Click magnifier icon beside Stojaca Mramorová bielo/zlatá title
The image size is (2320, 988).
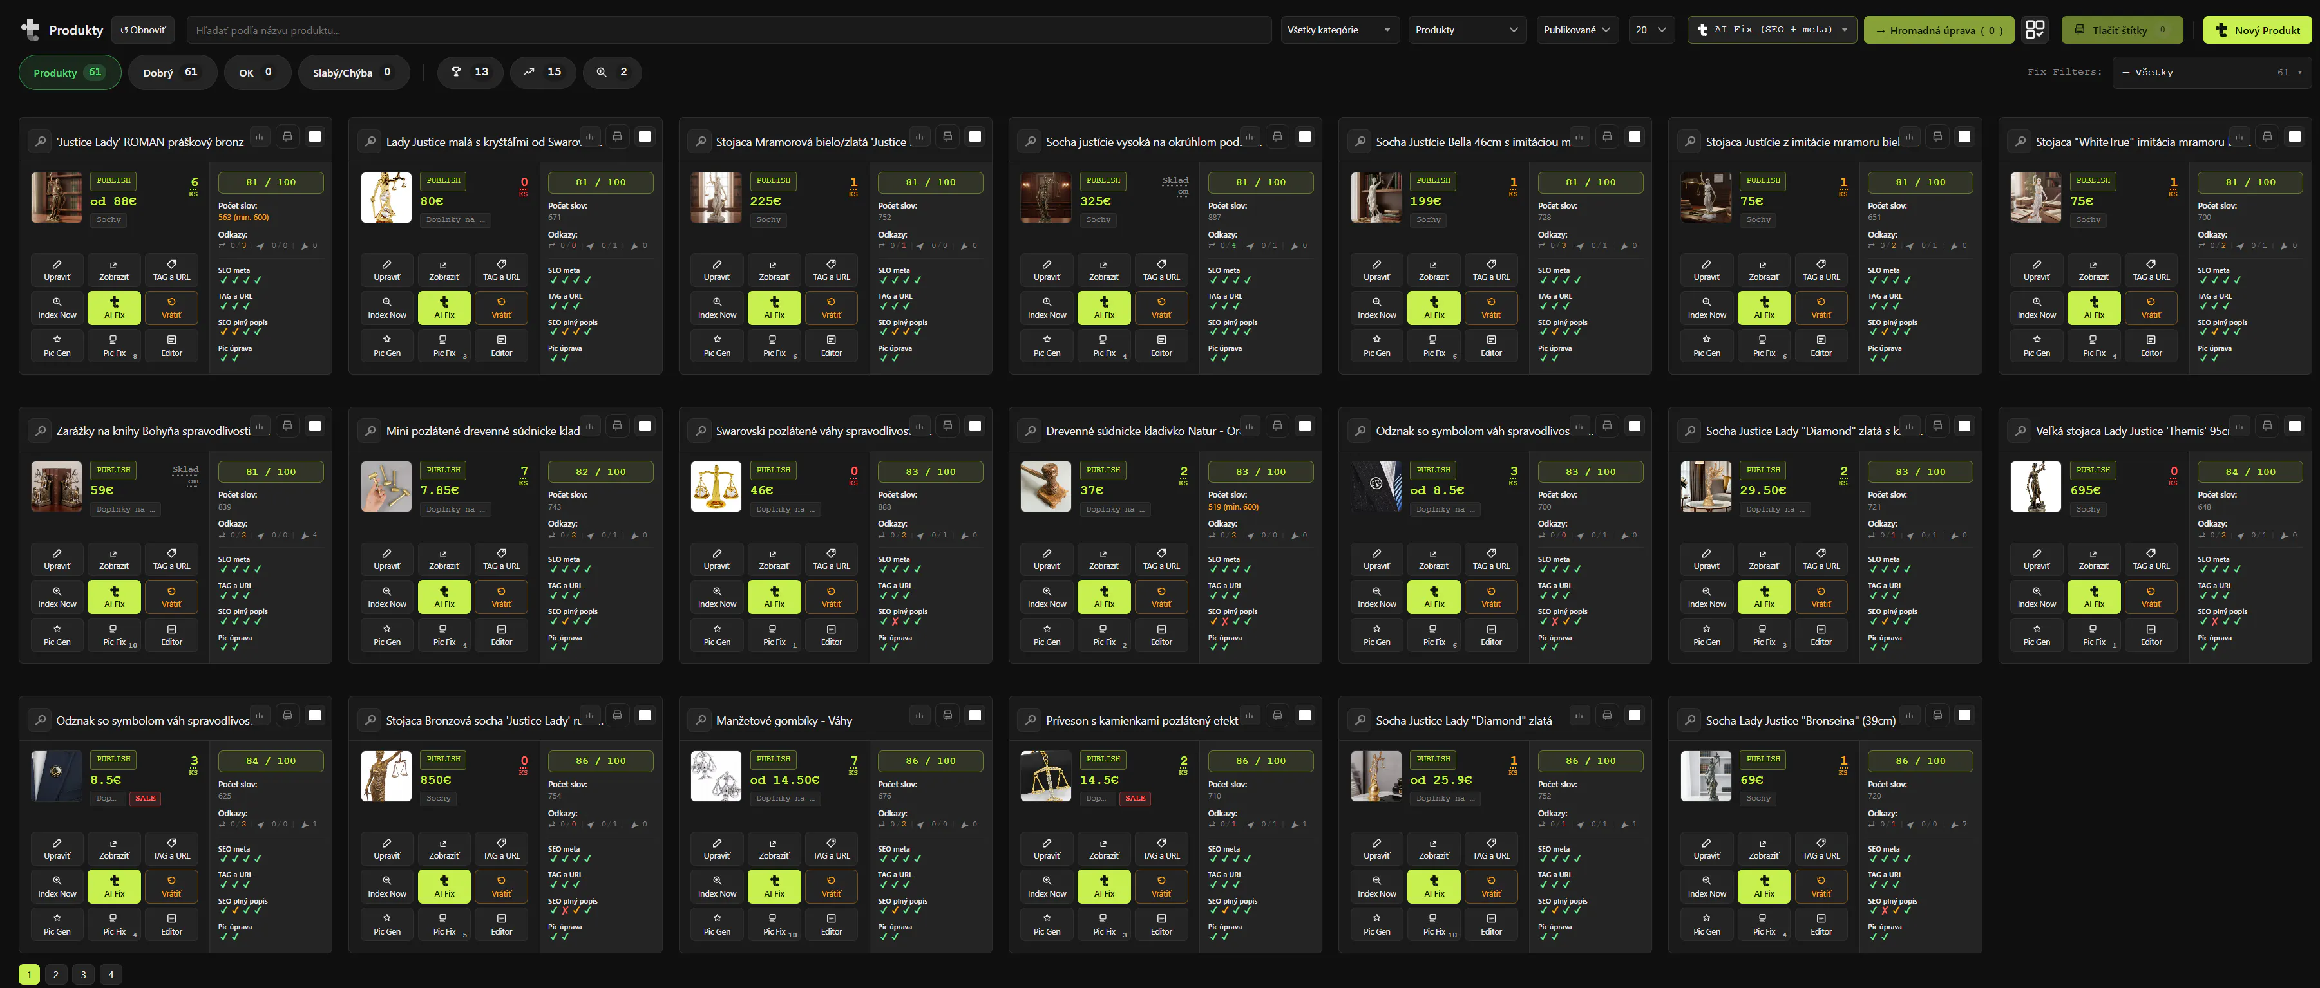pyautogui.click(x=699, y=142)
